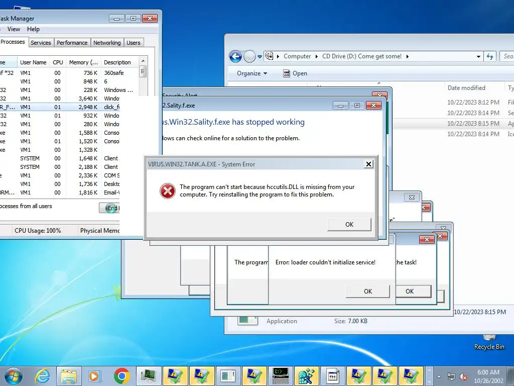The height and width of the screenshot is (386, 514).
Task: Select the process using 1,816 K memory
Action: click(60, 192)
